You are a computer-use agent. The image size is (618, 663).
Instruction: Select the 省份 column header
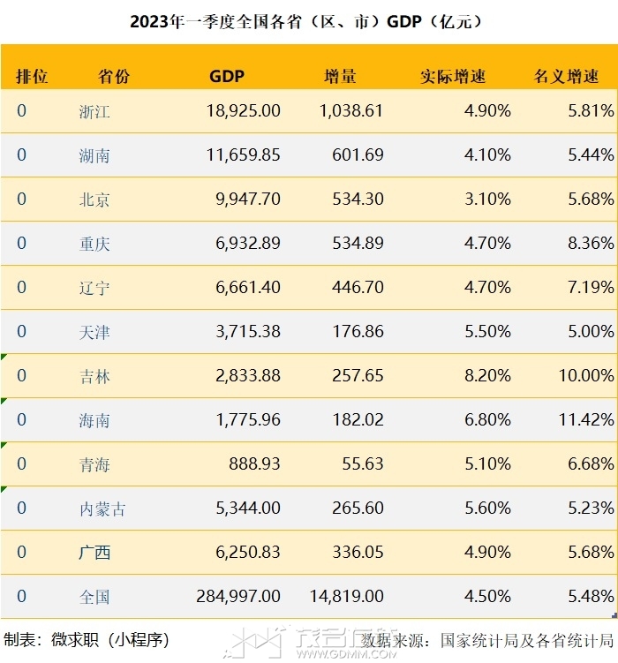click(114, 77)
